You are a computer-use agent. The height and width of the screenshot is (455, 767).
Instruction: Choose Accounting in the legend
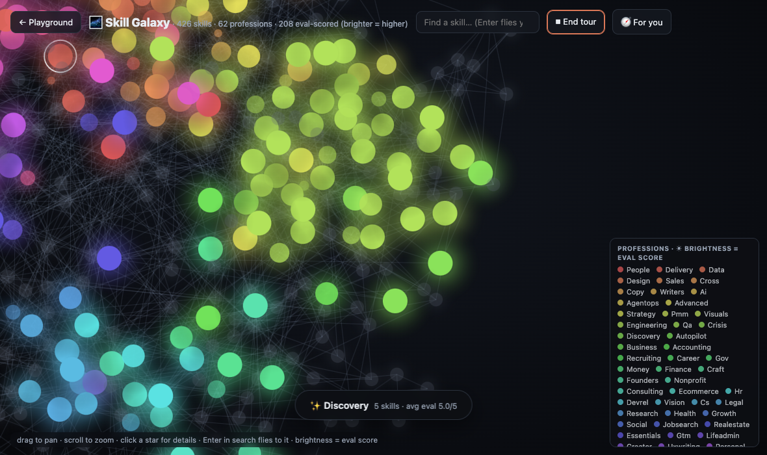(x=687, y=347)
